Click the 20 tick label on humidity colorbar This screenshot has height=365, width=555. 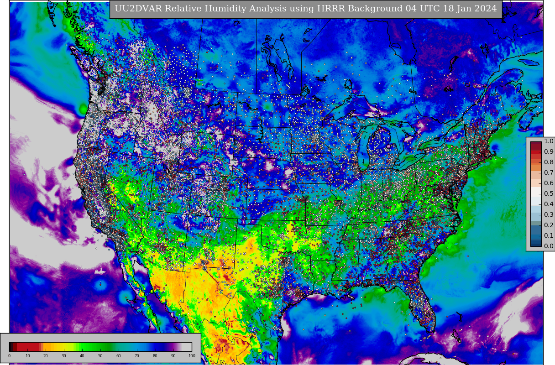coord(46,356)
